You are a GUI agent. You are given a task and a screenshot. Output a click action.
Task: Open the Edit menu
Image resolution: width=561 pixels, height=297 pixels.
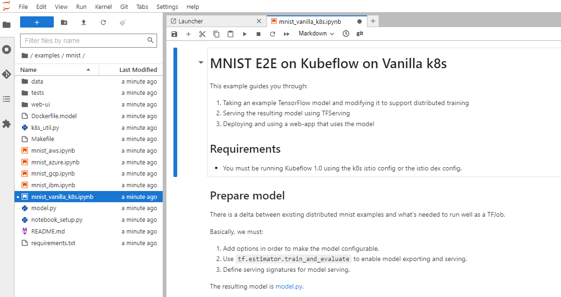pos(41,7)
